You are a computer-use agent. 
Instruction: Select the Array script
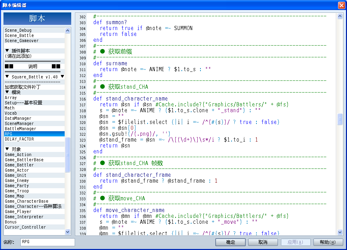point(35,97)
